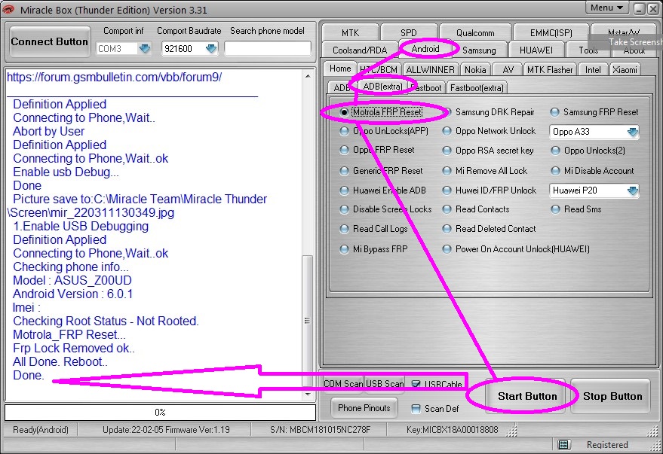The image size is (663, 454).
Task: Click the Connect Button
Action: pyautogui.click(x=50, y=41)
